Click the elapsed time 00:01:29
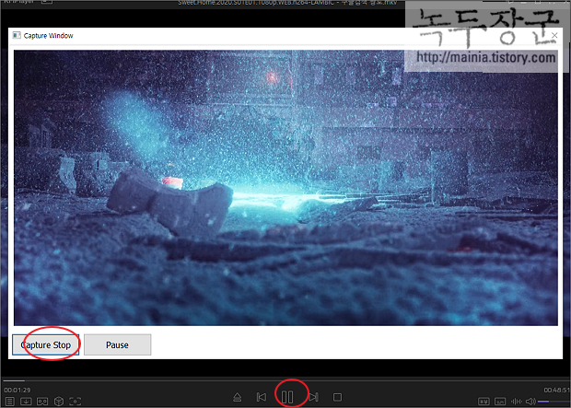The height and width of the screenshot is (408, 571). [17, 391]
